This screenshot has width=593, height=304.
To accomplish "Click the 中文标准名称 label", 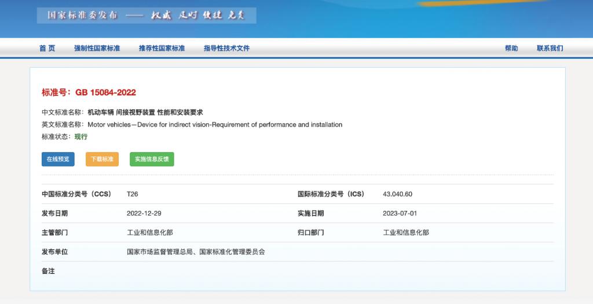I will (x=61, y=112).
